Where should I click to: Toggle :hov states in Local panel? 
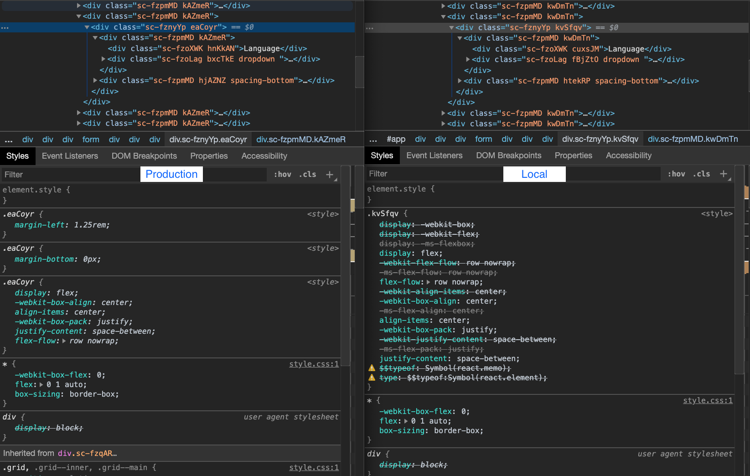677,174
